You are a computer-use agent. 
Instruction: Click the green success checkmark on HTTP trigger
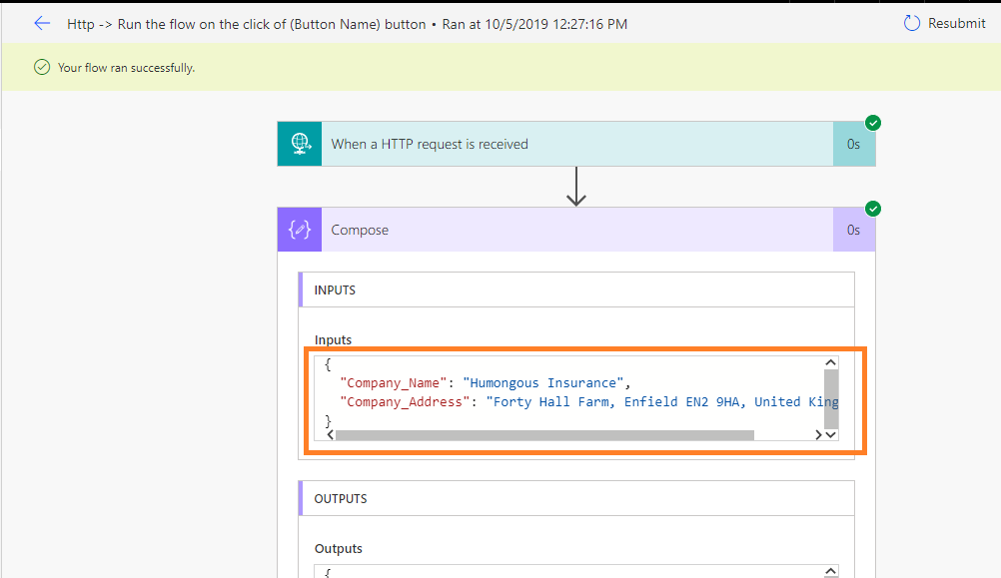[x=873, y=123]
